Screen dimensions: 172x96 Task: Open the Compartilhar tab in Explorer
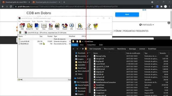click(x=91, y=45)
